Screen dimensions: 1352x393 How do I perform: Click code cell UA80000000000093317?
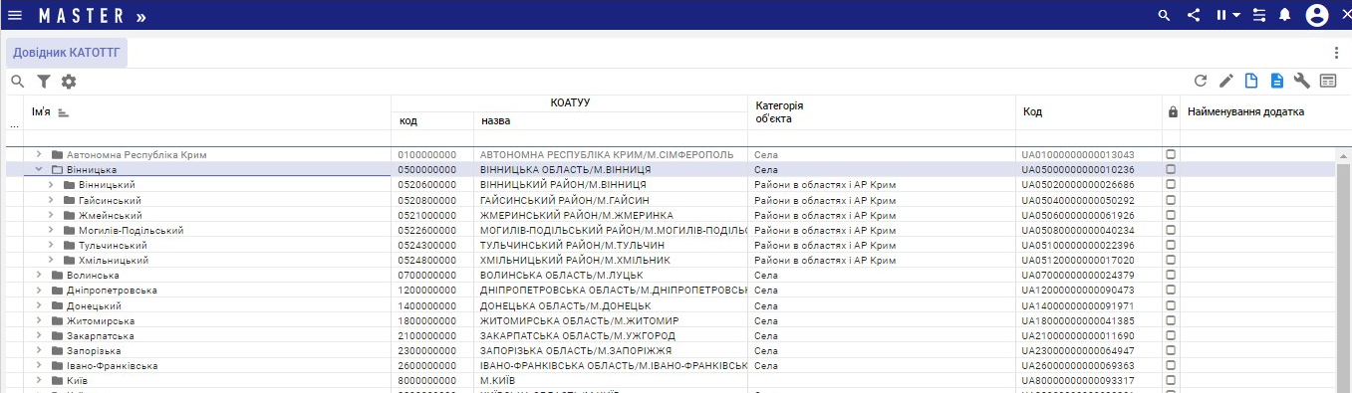[1078, 381]
